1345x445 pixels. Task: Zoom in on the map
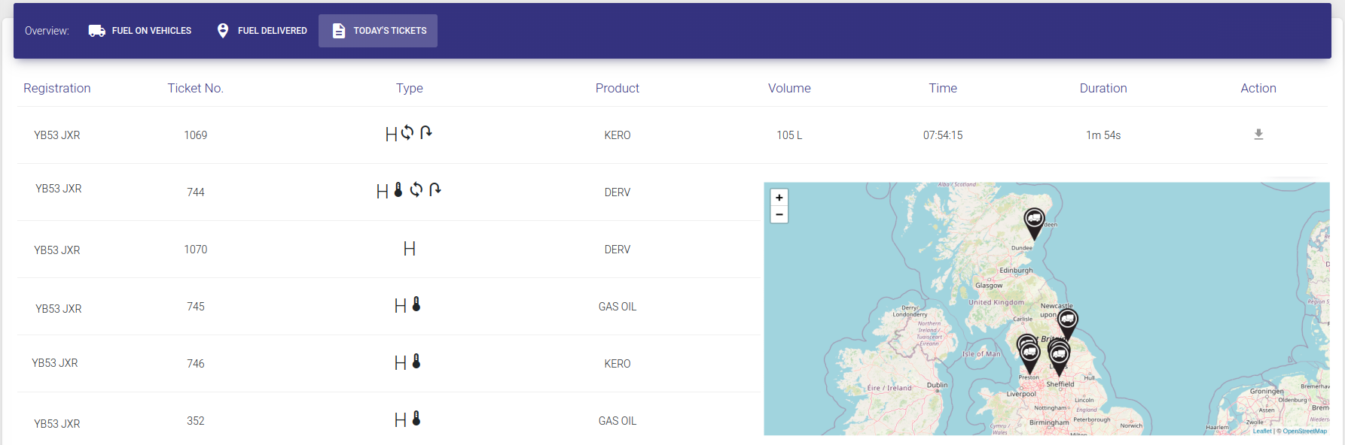pyautogui.click(x=779, y=198)
